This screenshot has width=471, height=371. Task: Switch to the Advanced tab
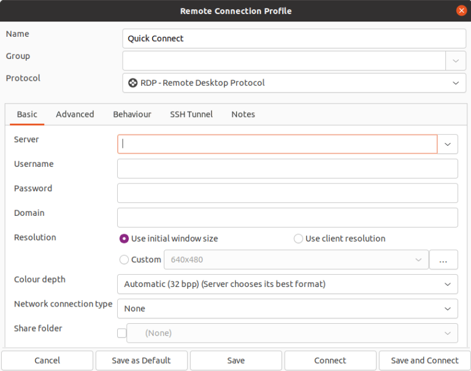75,114
